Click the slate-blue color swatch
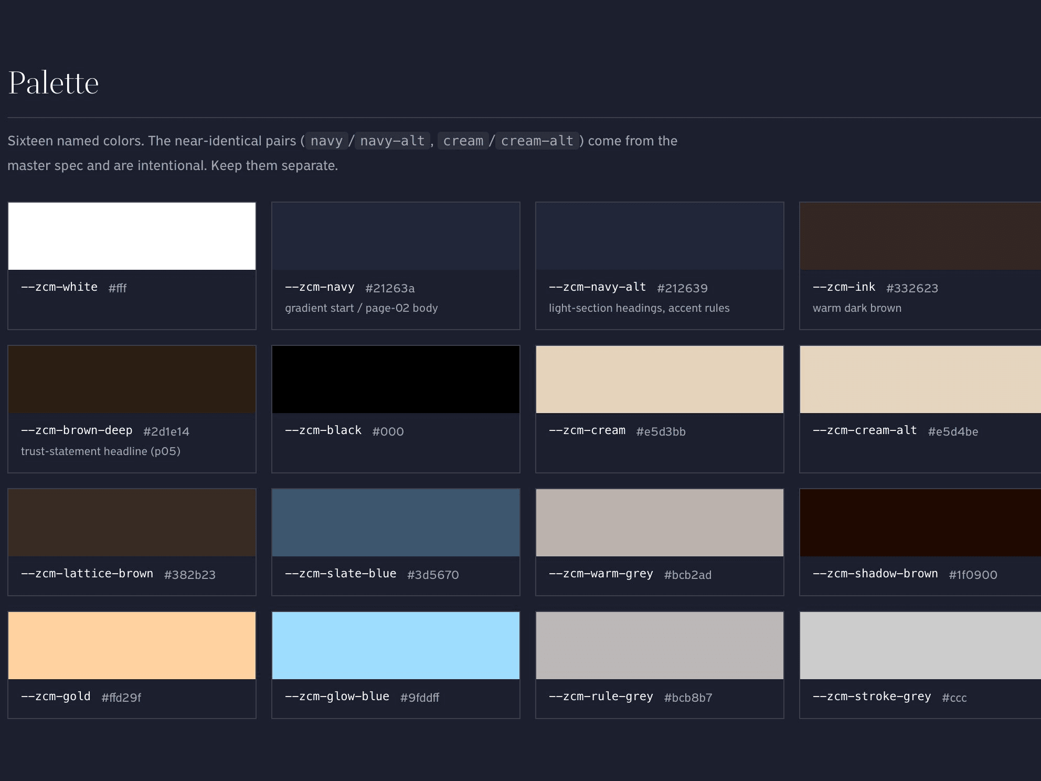 pos(396,523)
